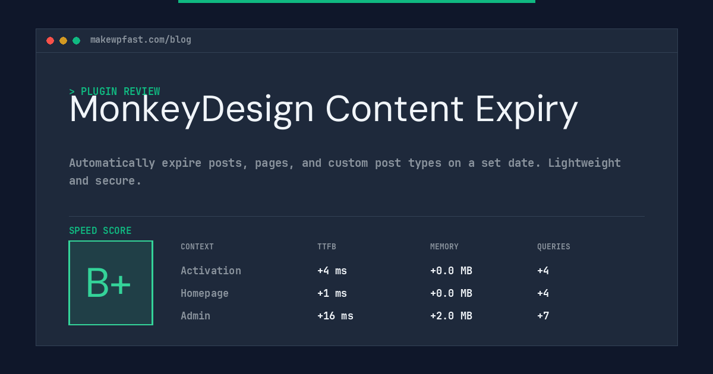Screen dimensions: 713x374
Task: Click the QUERIES column header
Action: [x=554, y=247]
